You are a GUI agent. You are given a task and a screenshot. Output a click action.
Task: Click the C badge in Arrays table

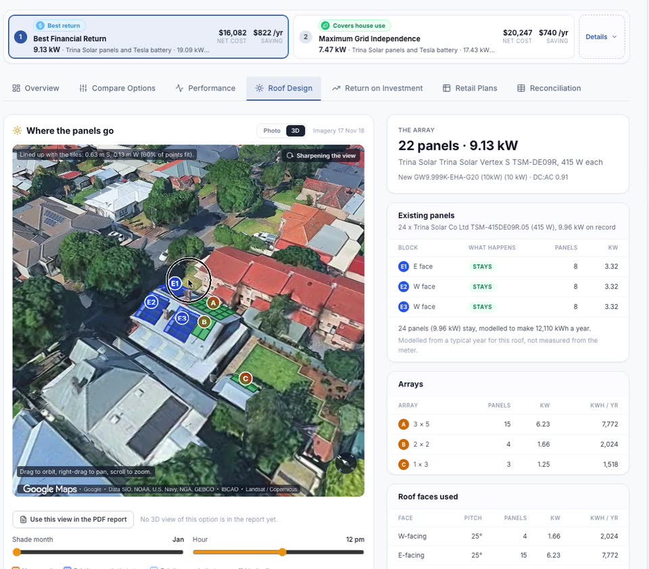click(404, 464)
